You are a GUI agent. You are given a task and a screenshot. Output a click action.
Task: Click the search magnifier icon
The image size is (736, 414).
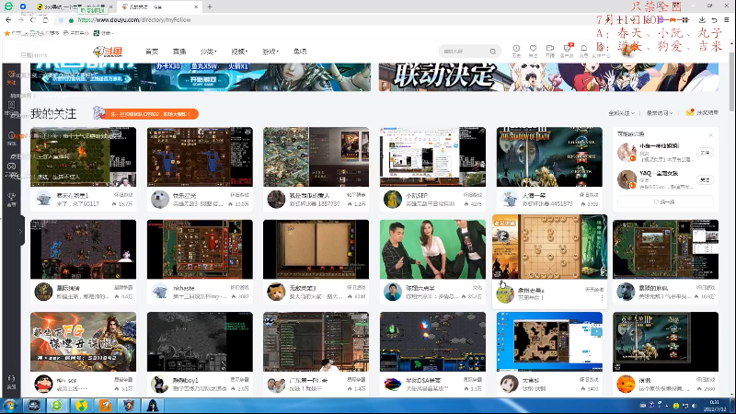493,52
